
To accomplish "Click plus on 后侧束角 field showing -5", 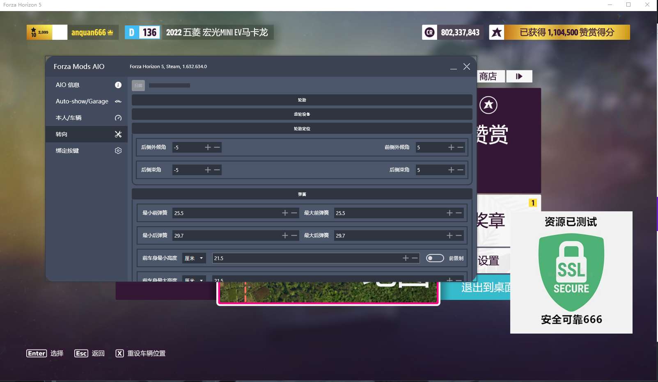I will click(x=208, y=170).
